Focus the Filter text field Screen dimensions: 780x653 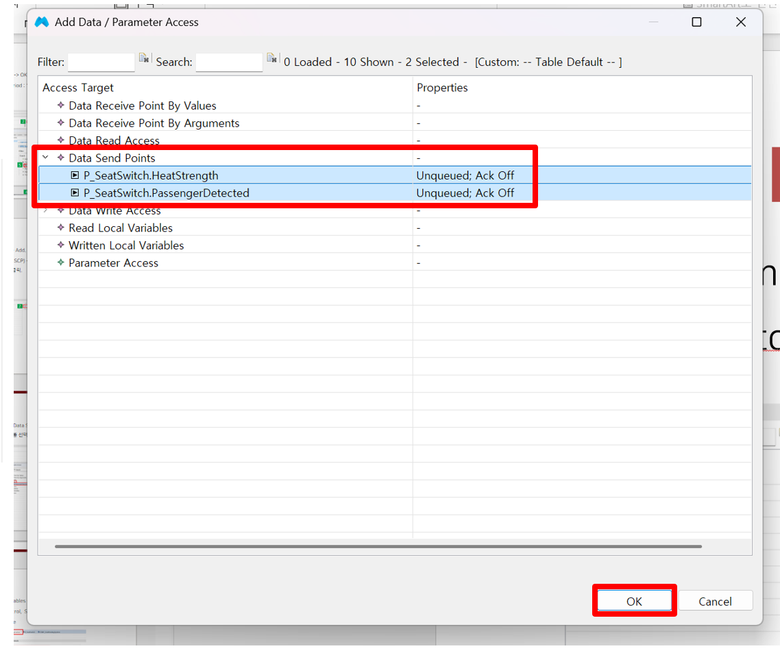point(101,62)
